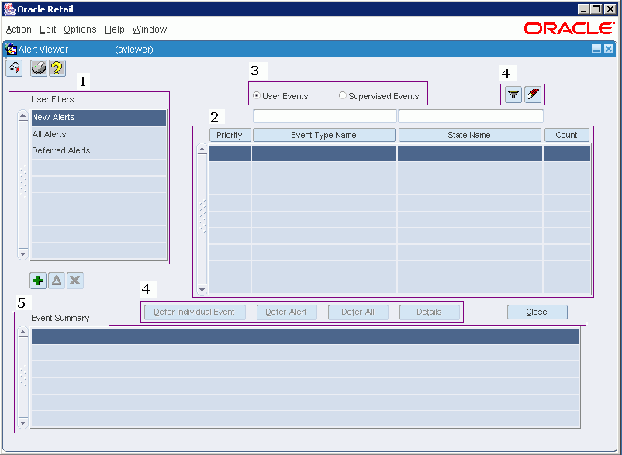
Task: Click the Count column header
Action: point(566,135)
